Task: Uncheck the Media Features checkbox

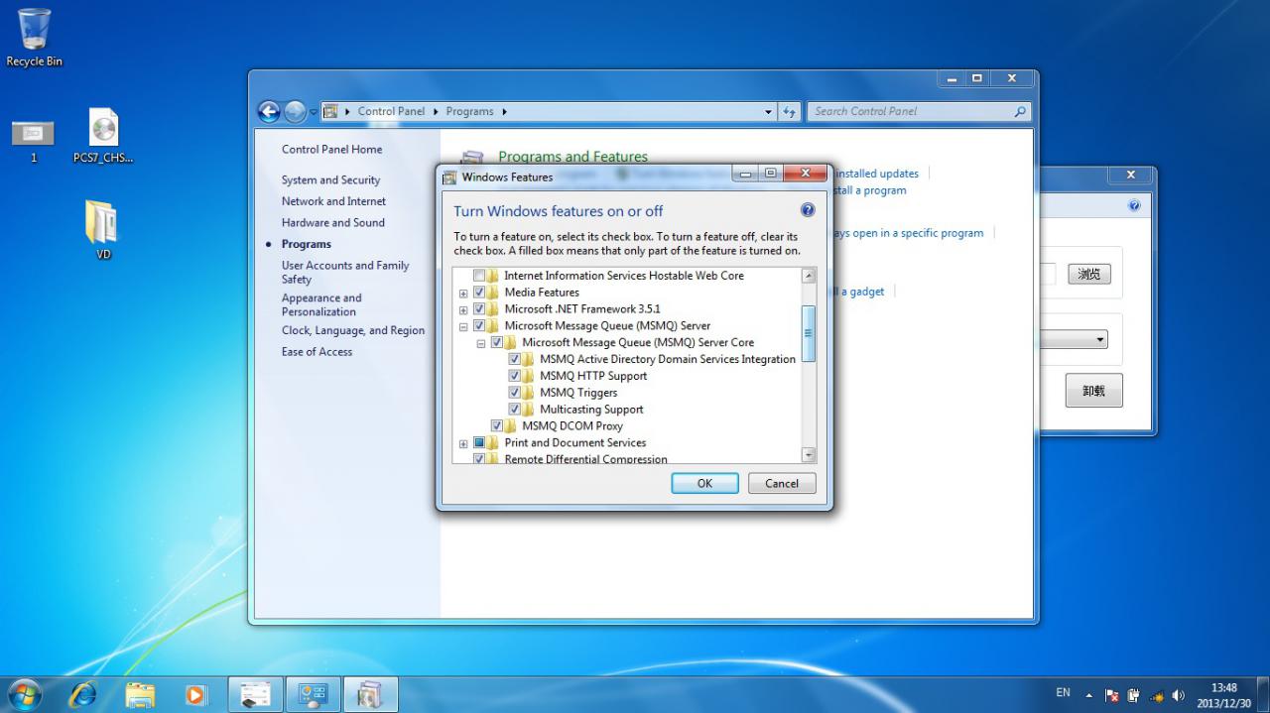Action: tap(479, 293)
